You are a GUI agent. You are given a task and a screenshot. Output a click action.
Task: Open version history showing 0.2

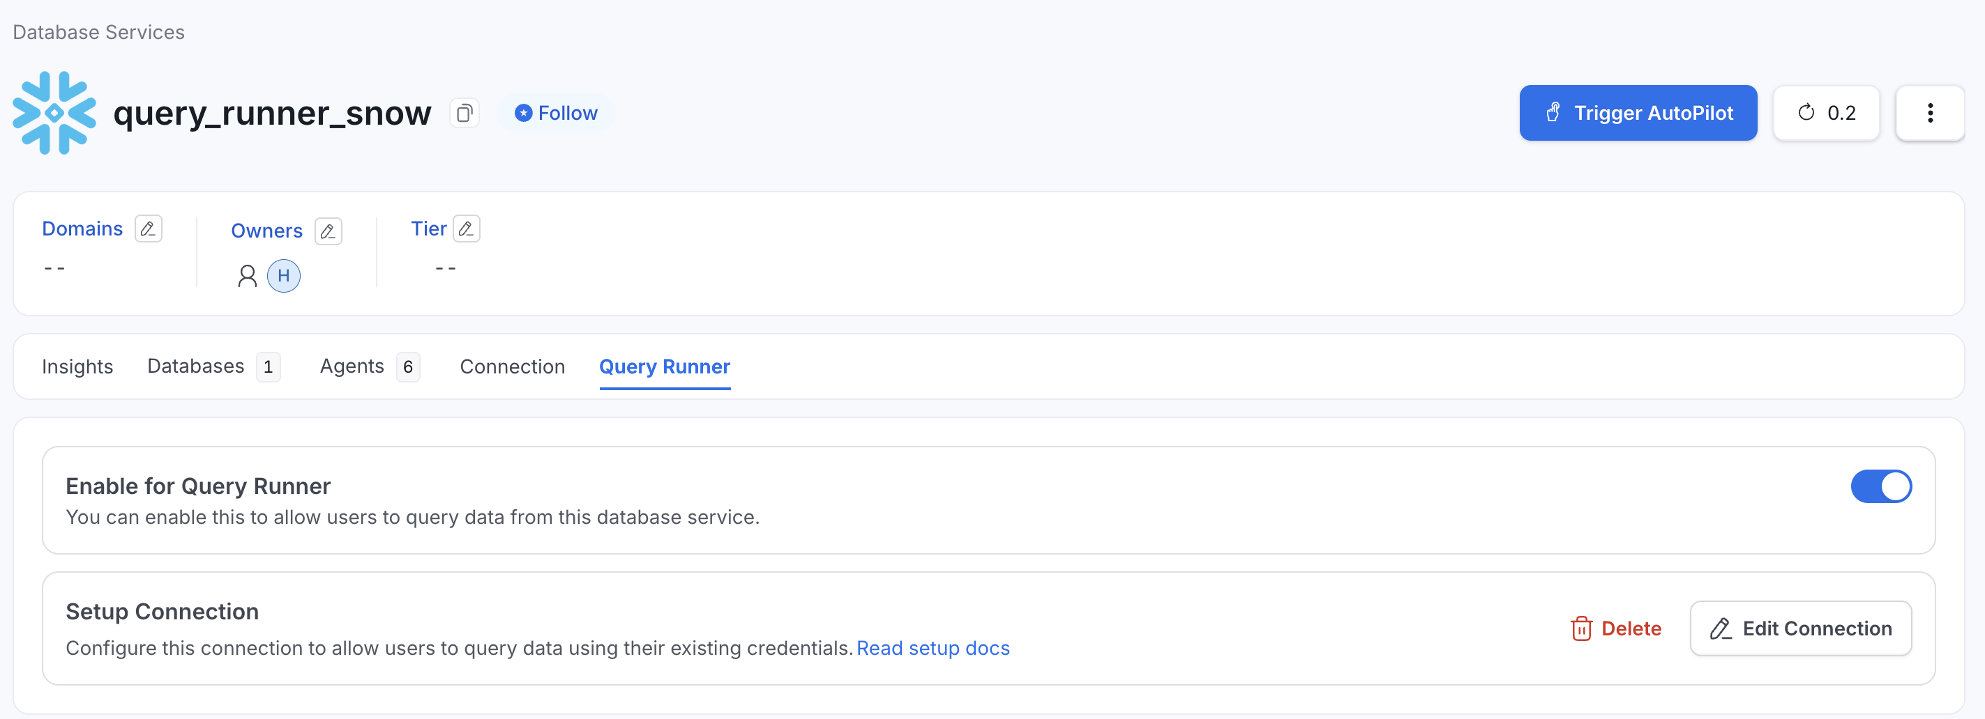coord(1826,112)
